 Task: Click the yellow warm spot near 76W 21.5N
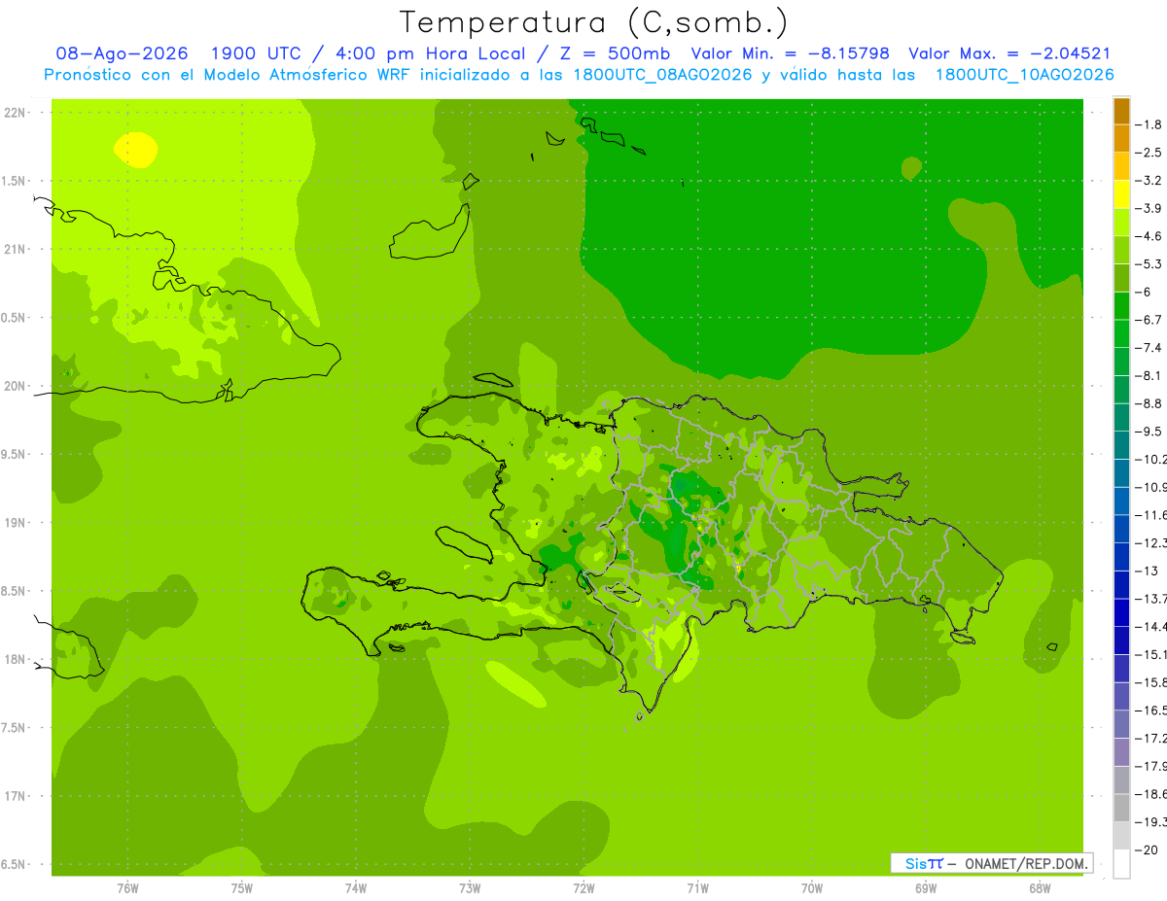pyautogui.click(x=135, y=150)
